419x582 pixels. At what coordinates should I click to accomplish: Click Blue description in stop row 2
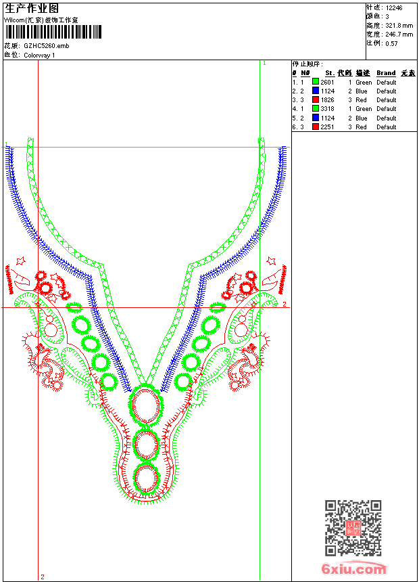pos(362,91)
